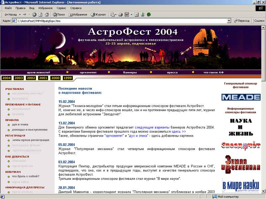Open the back history dropdown arrow
266x199 pixels.
[20, 15]
